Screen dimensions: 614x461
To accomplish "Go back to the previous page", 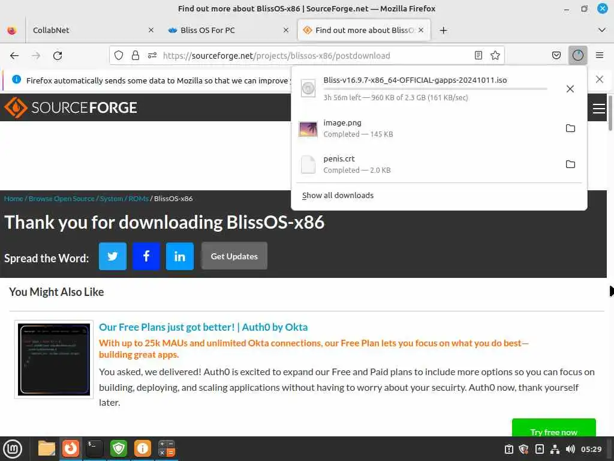I will tap(14, 55).
